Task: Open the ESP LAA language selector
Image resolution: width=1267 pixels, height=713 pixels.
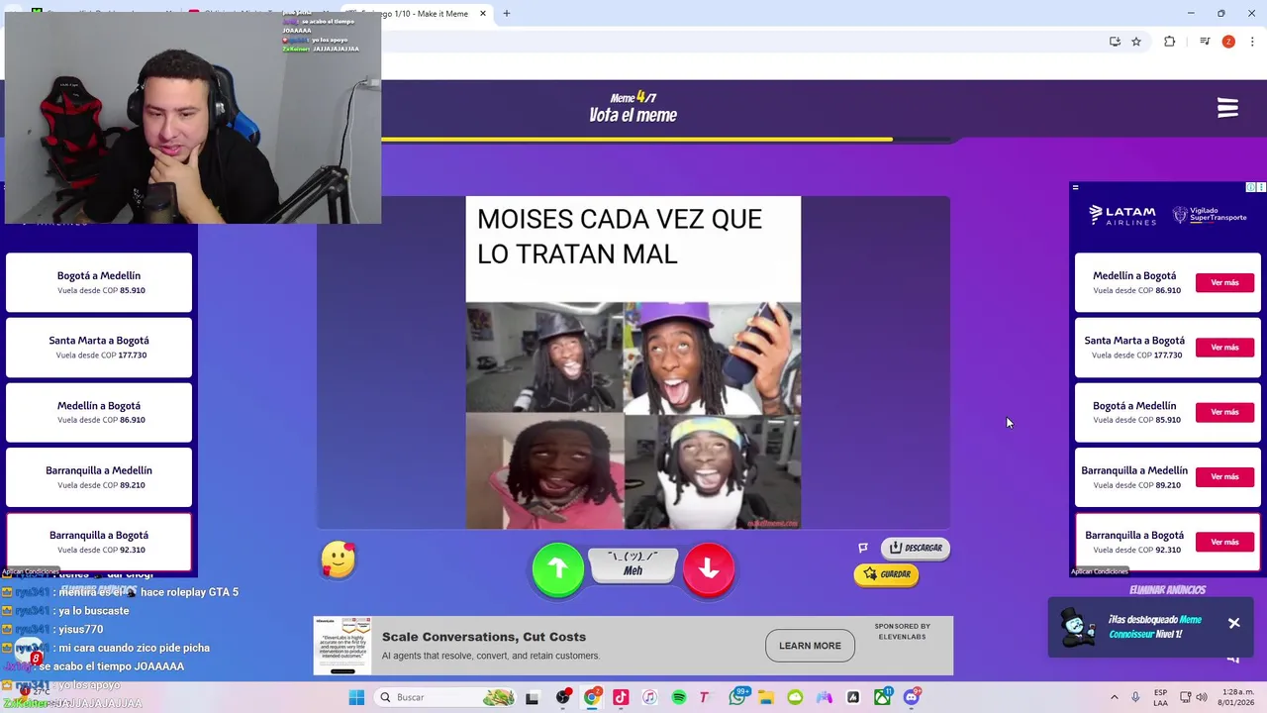Action: point(1160,697)
